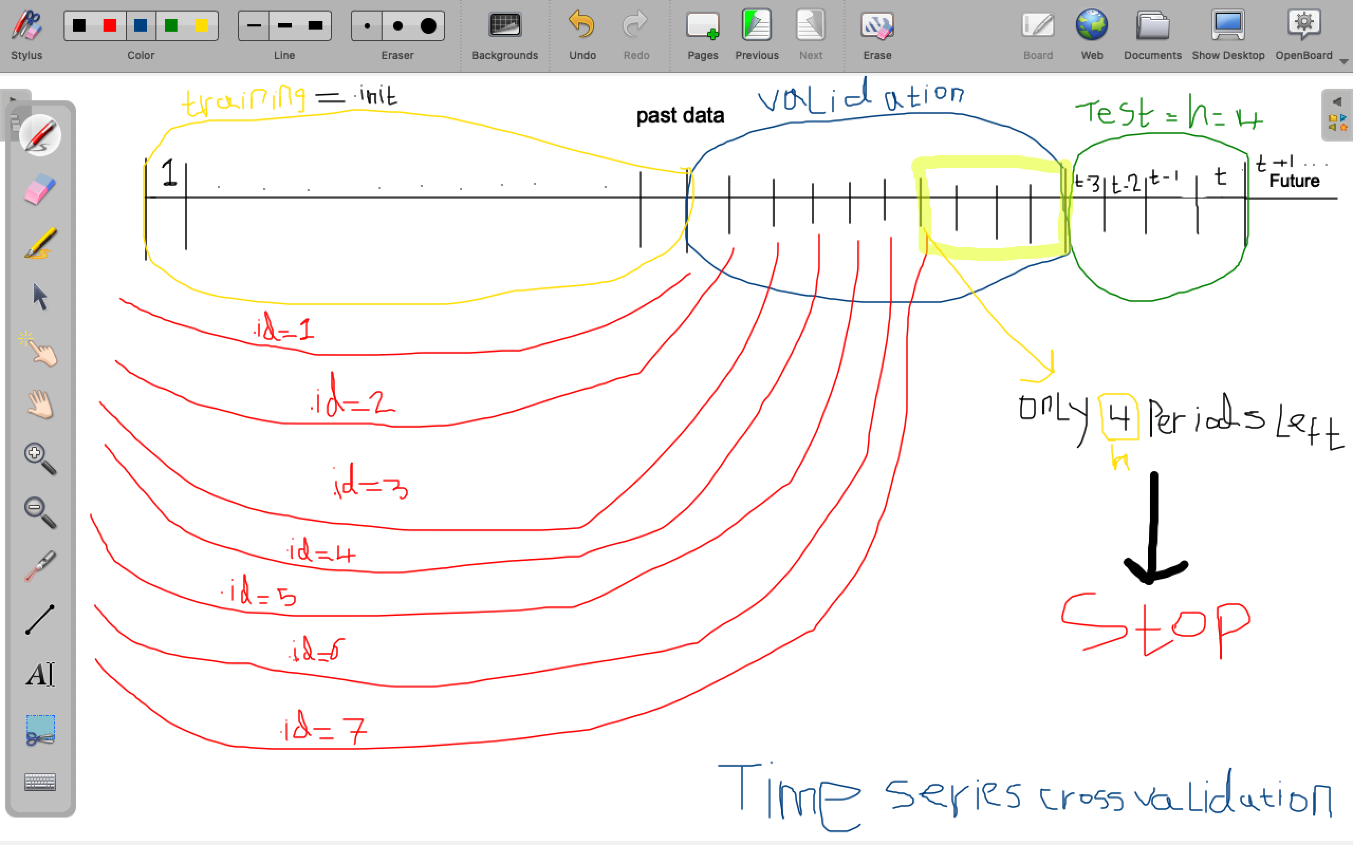
Task: Select the Draw lines tool
Action: coord(40,620)
